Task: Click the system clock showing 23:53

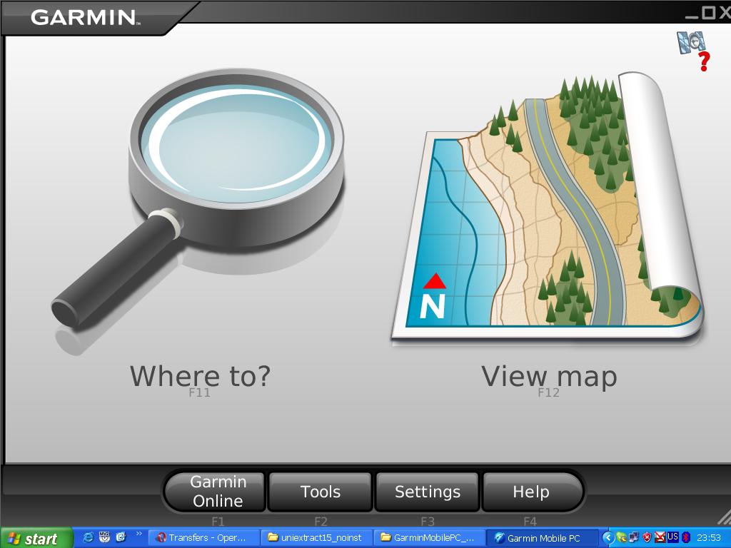Action: point(709,538)
